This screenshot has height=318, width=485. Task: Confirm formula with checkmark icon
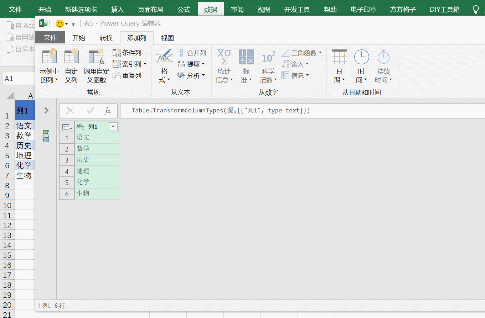(90, 111)
